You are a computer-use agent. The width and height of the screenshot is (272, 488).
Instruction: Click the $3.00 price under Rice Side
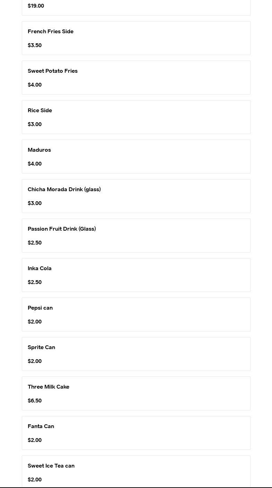[x=35, y=124]
